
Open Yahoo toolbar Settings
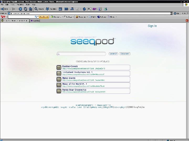tap(68, 17)
